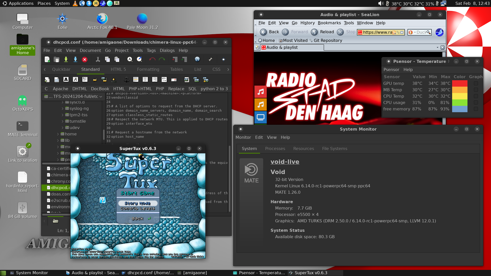The image size is (491, 276).
Task: Click the Find magnifier icon in Bluefish
Action: (x=130, y=59)
